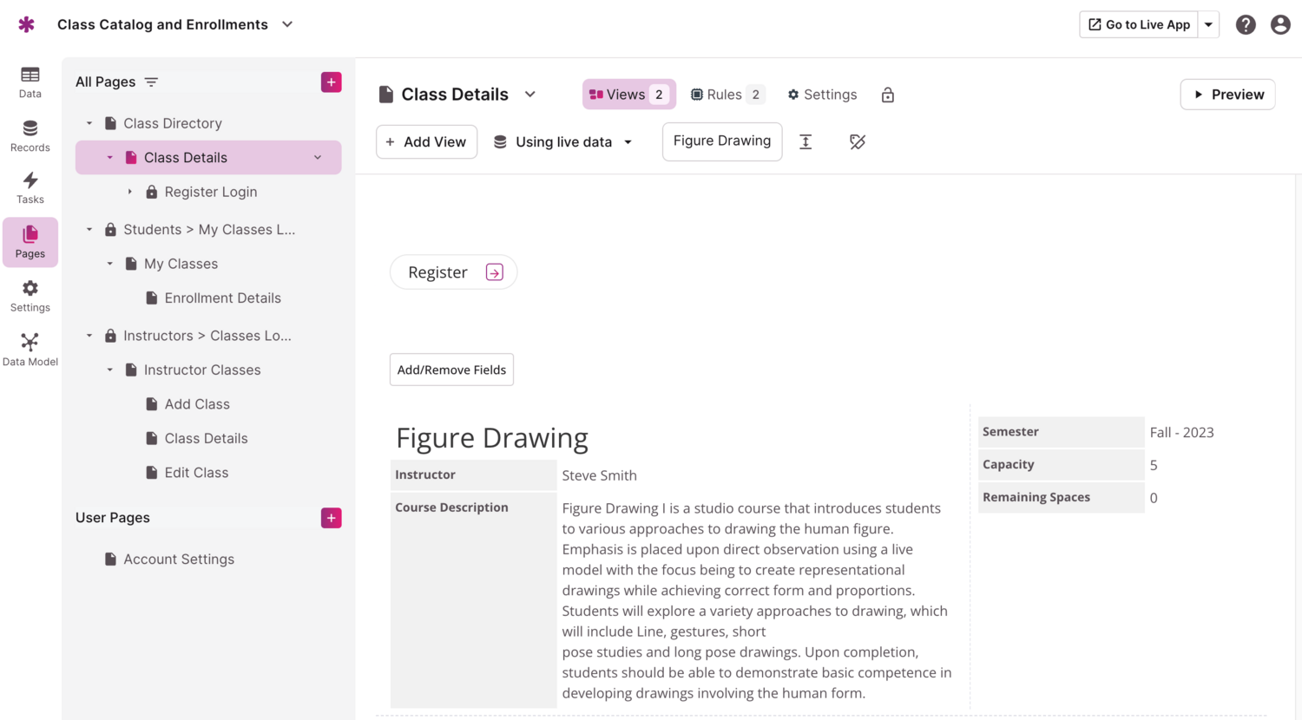Click the Add/Remove Fields button
The height and width of the screenshot is (720, 1302).
(451, 370)
